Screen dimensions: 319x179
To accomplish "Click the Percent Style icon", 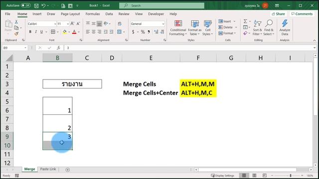I will (143, 32).
